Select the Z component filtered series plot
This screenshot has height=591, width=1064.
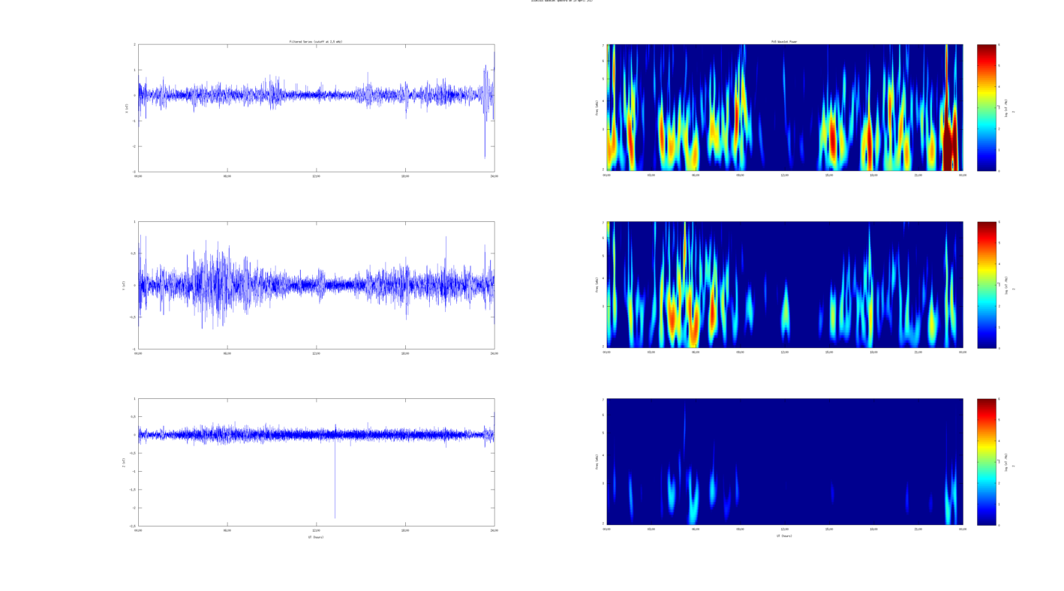316,462
